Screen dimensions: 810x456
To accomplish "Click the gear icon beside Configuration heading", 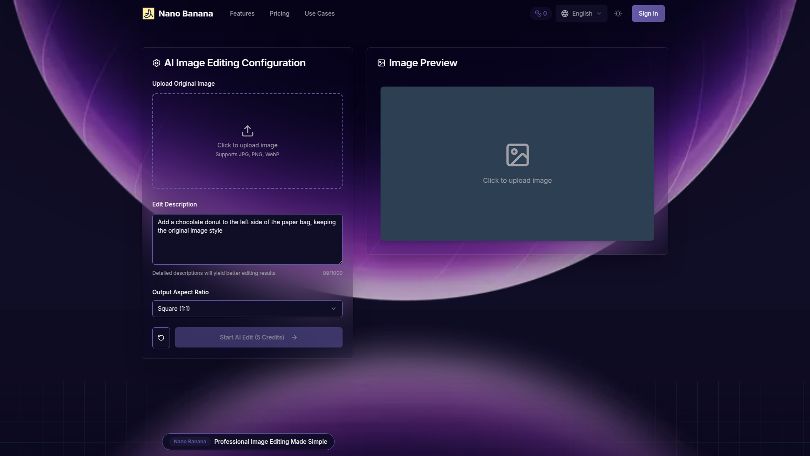I will pos(157,63).
